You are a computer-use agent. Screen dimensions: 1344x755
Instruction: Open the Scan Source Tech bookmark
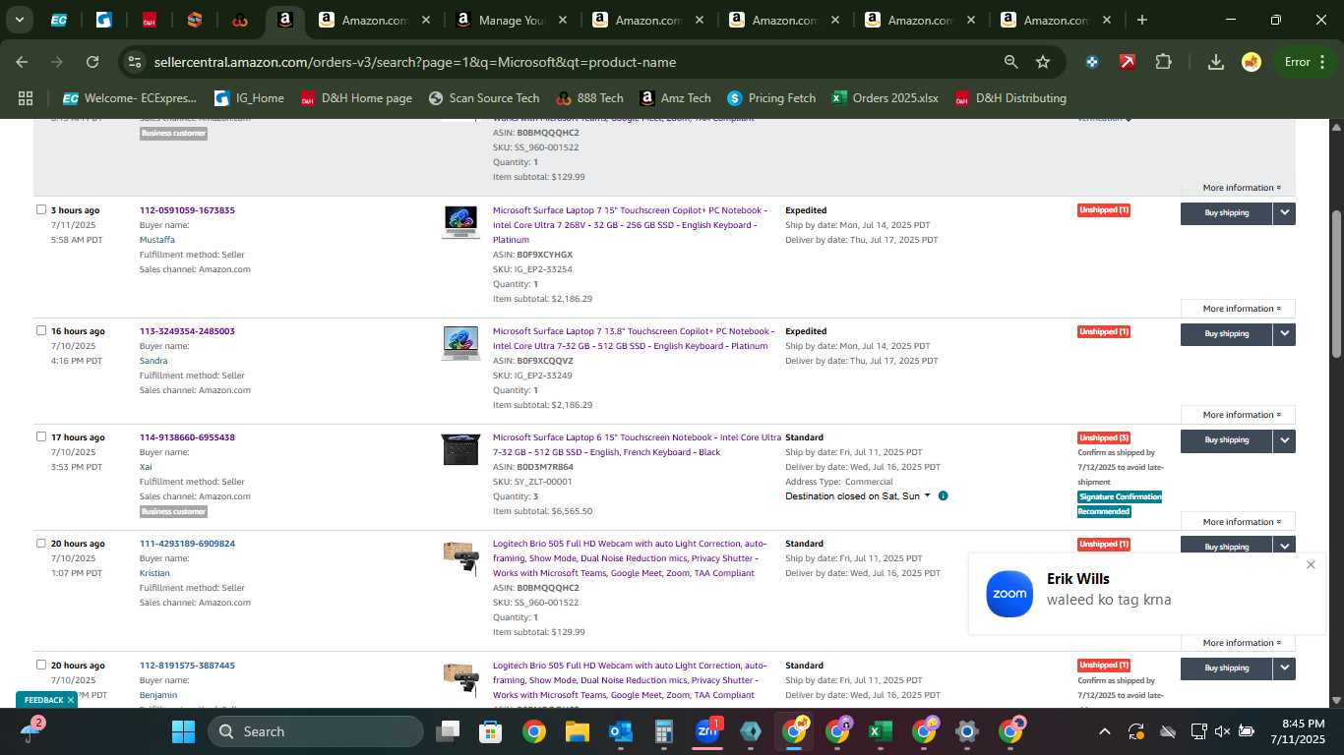pos(484,98)
